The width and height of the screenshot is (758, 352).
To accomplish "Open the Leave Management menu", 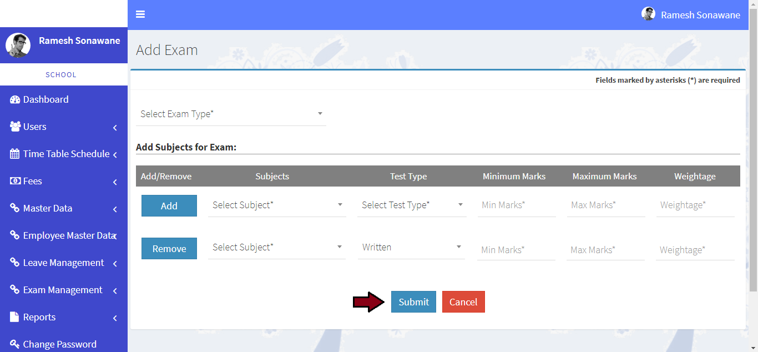I will pyautogui.click(x=63, y=263).
